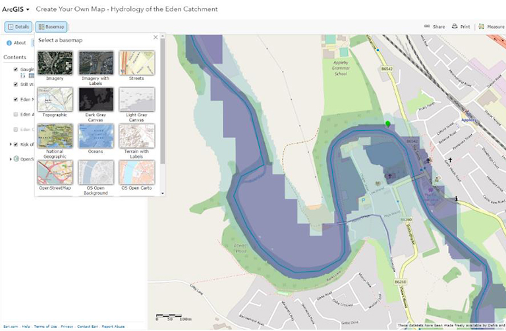This screenshot has height=331, width=506.
Task: Select the OS Open Carto basemap
Action: 136,172
